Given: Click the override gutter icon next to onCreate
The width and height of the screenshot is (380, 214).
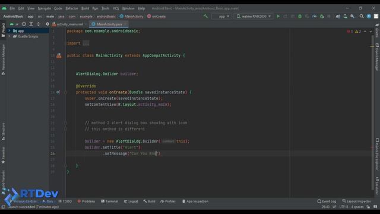Looking at the screenshot, I should [x=58, y=92].
